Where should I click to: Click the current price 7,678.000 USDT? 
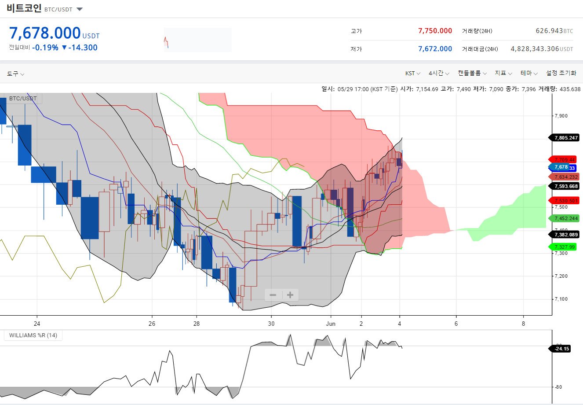(x=54, y=33)
